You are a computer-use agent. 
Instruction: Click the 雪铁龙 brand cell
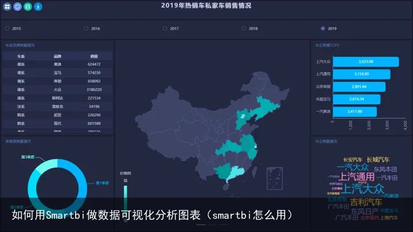(x=57, y=107)
